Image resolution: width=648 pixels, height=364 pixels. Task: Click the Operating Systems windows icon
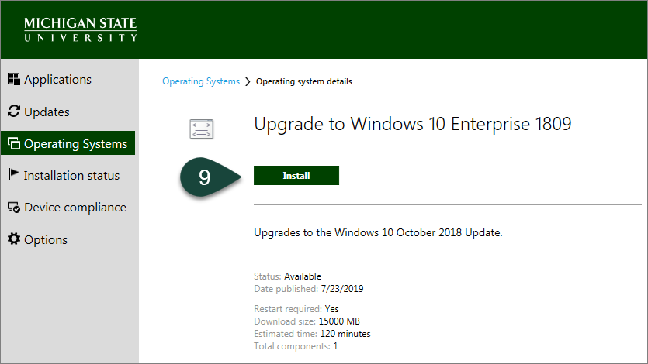coord(14,143)
